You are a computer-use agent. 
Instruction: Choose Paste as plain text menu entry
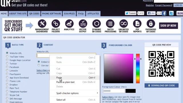(75, 82)
